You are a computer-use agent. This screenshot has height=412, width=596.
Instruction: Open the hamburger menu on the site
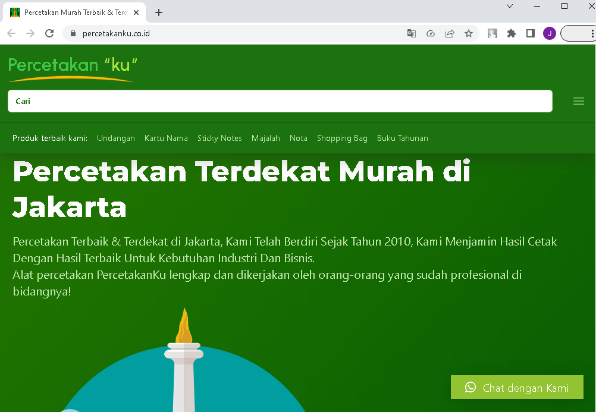click(579, 101)
